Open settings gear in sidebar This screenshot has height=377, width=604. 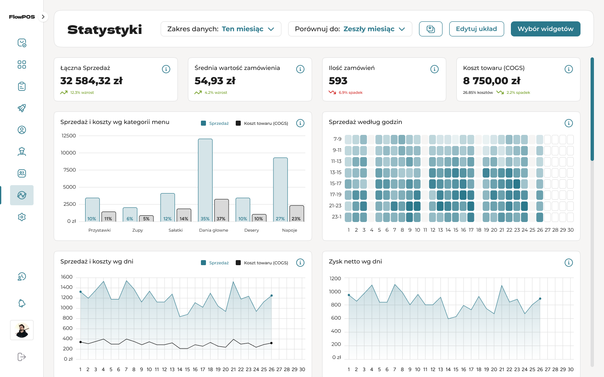tap(22, 217)
